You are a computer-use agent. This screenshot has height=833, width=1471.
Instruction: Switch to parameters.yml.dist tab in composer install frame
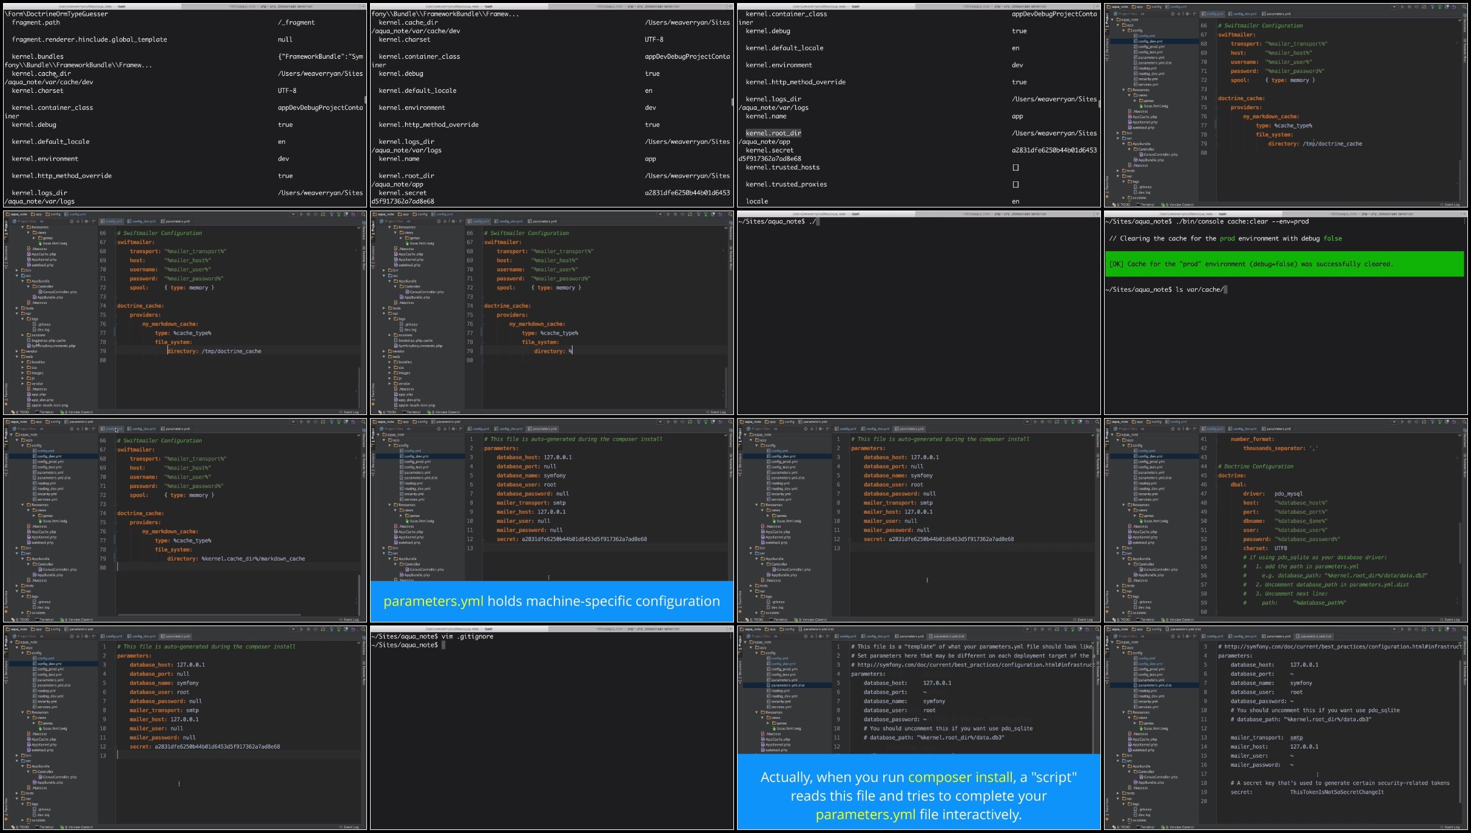pos(948,636)
